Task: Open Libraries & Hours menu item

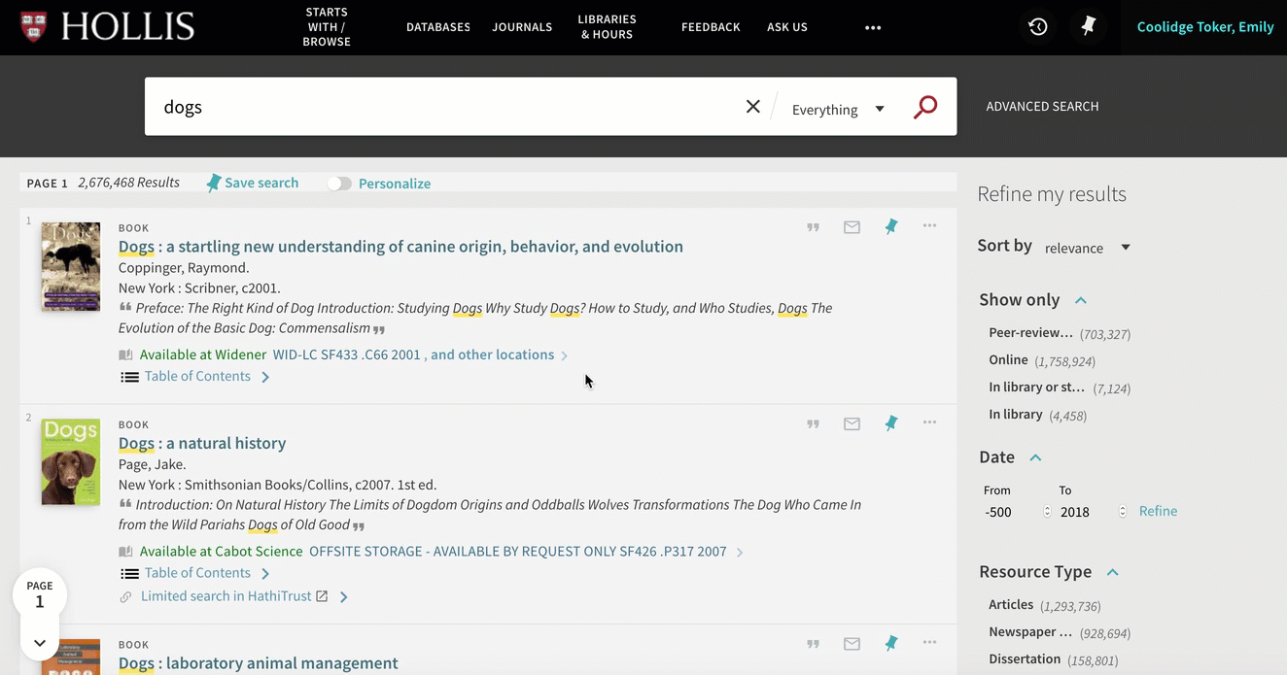Action: point(607,27)
